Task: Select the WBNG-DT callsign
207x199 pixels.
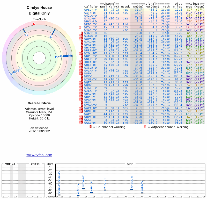Action: (x=90, y=111)
